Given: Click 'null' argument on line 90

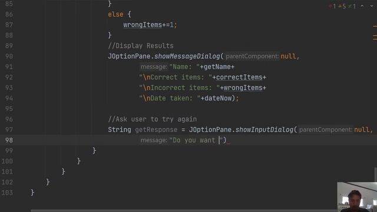Looking at the screenshot, I should (x=288, y=57).
